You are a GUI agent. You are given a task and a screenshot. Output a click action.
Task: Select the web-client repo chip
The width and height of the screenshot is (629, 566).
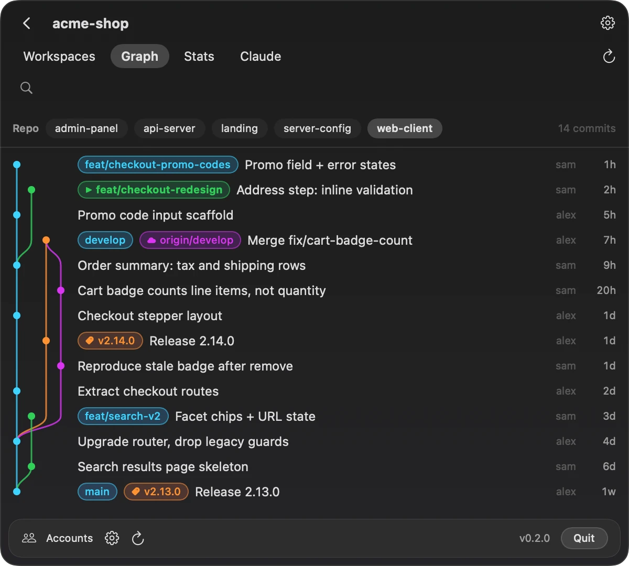point(405,128)
